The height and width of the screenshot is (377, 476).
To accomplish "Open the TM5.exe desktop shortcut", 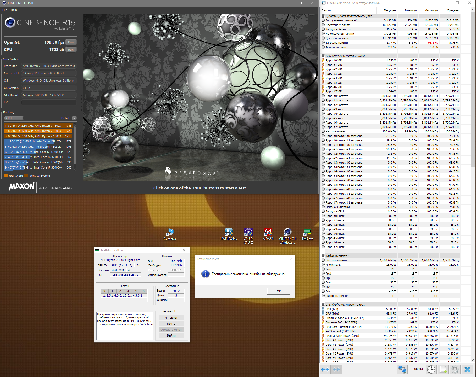I will tap(307, 234).
